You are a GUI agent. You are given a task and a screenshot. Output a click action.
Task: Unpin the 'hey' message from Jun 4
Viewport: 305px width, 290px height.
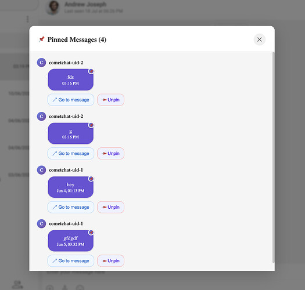pyautogui.click(x=110, y=207)
